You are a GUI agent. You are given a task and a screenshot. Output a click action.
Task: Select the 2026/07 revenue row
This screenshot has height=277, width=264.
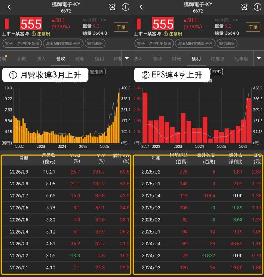tap(66, 195)
